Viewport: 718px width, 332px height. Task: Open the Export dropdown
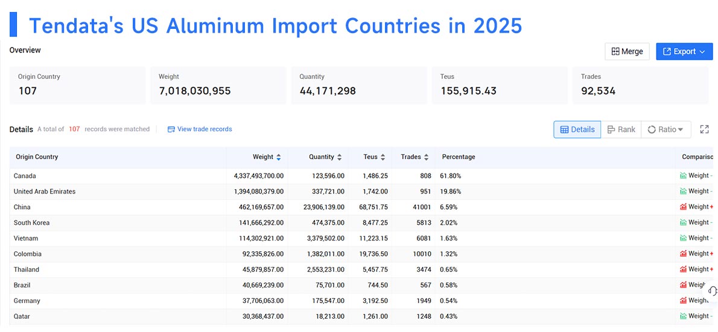684,52
